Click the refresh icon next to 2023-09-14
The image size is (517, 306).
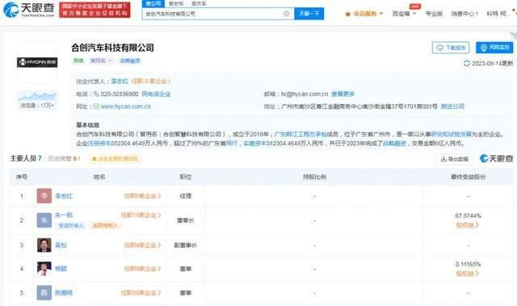(466, 63)
